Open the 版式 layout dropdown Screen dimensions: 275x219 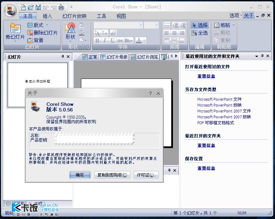coord(37,25)
